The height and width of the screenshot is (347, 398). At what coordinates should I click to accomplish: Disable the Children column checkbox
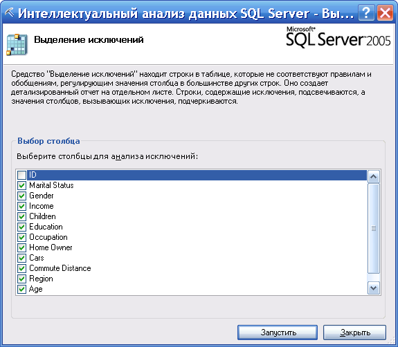(22, 217)
